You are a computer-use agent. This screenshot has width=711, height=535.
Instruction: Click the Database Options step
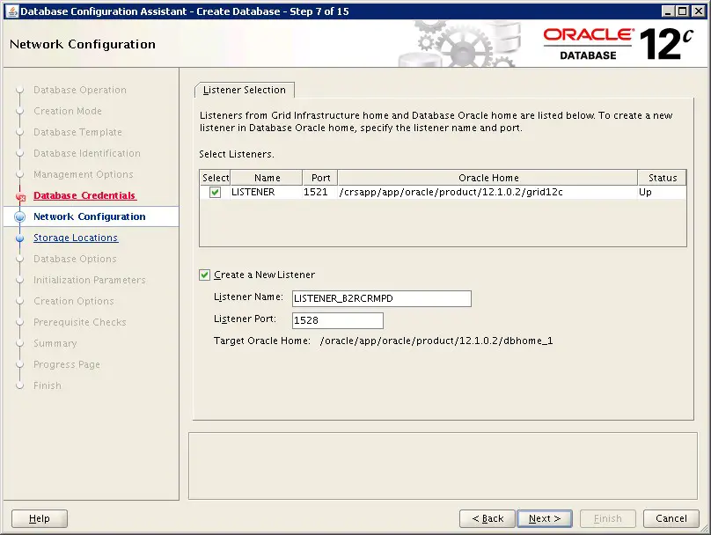pyautogui.click(x=75, y=259)
